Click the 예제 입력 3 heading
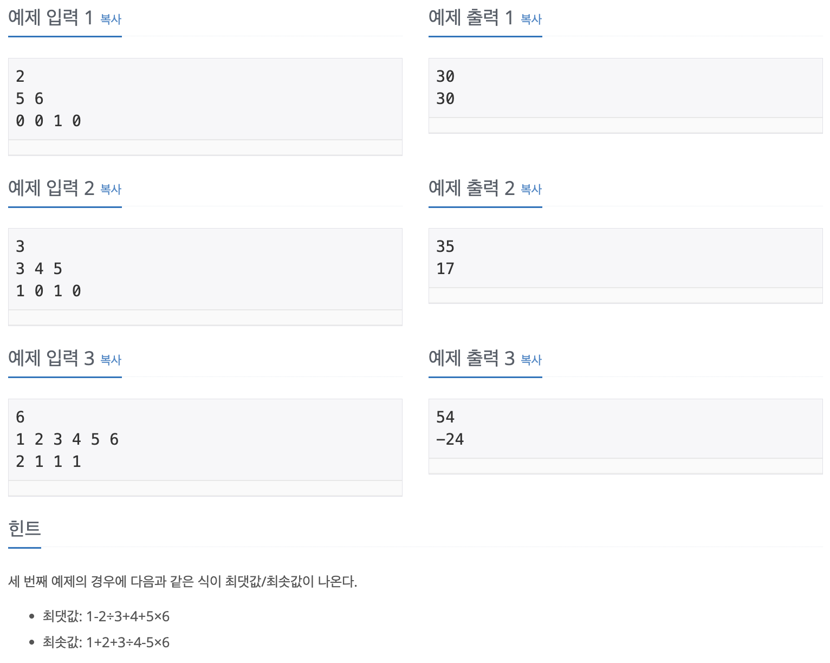Viewport: 830px width, 663px height. tap(51, 358)
